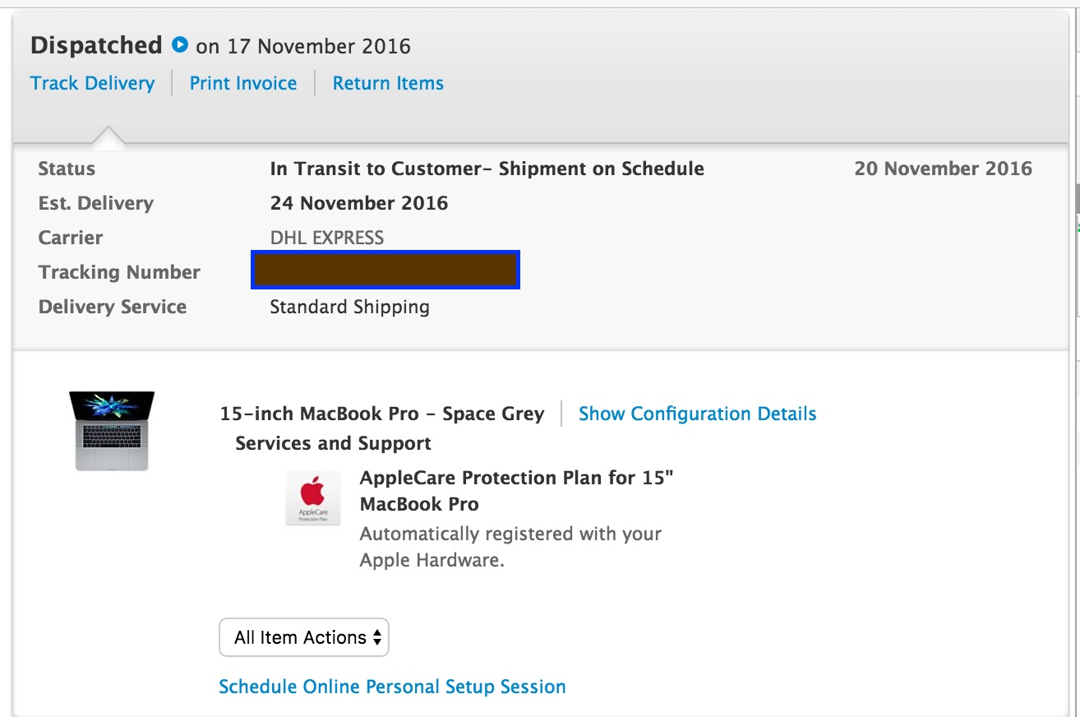Select the Return Items link
This screenshot has width=1080, height=717.
(x=388, y=83)
